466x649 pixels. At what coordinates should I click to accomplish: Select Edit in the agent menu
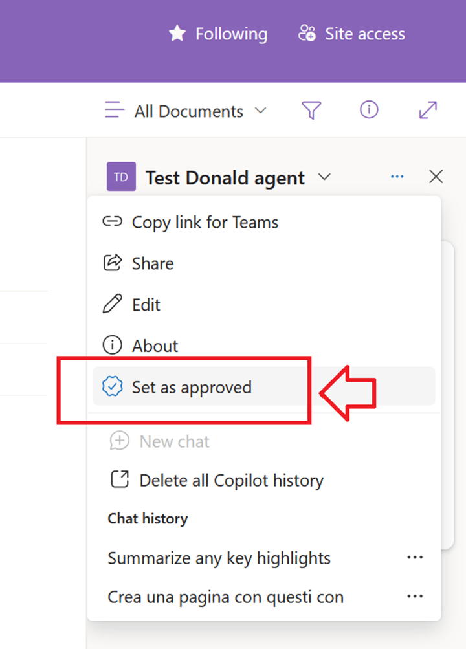pyautogui.click(x=146, y=305)
